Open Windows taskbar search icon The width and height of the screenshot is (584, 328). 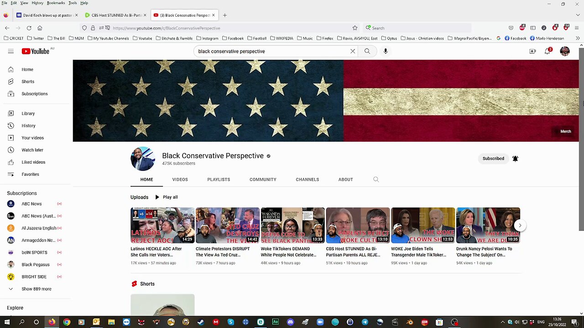[21, 322]
